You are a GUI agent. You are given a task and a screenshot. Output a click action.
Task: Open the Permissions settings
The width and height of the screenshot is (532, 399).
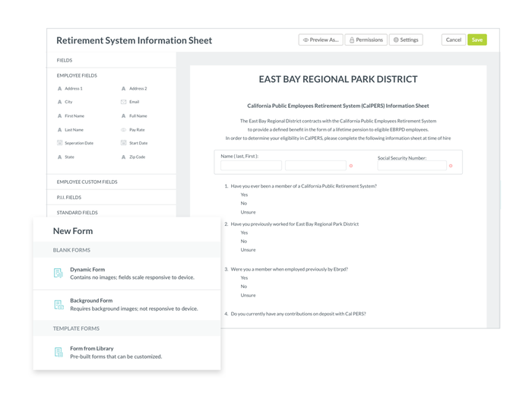(x=366, y=40)
